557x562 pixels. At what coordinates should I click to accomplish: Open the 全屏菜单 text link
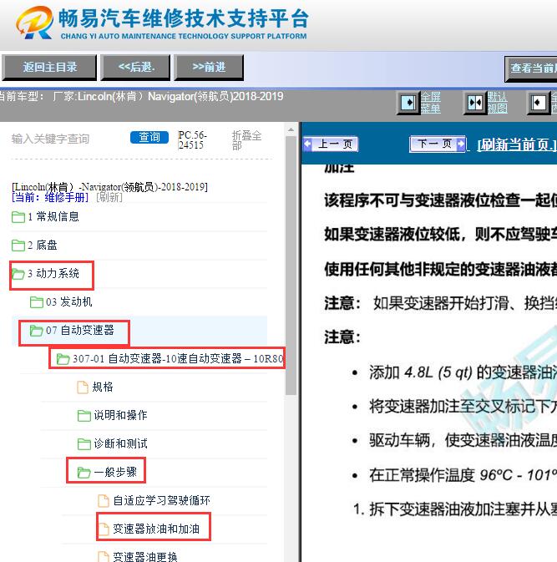[430, 103]
